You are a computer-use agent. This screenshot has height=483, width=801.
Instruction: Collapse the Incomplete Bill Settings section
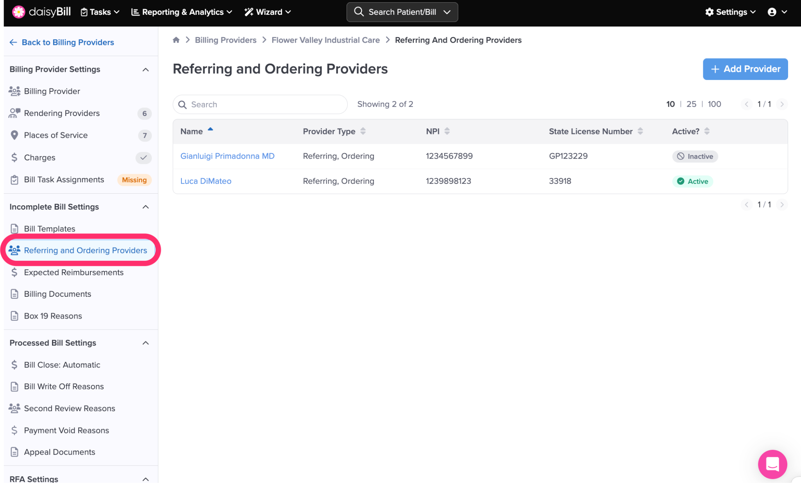tap(145, 207)
